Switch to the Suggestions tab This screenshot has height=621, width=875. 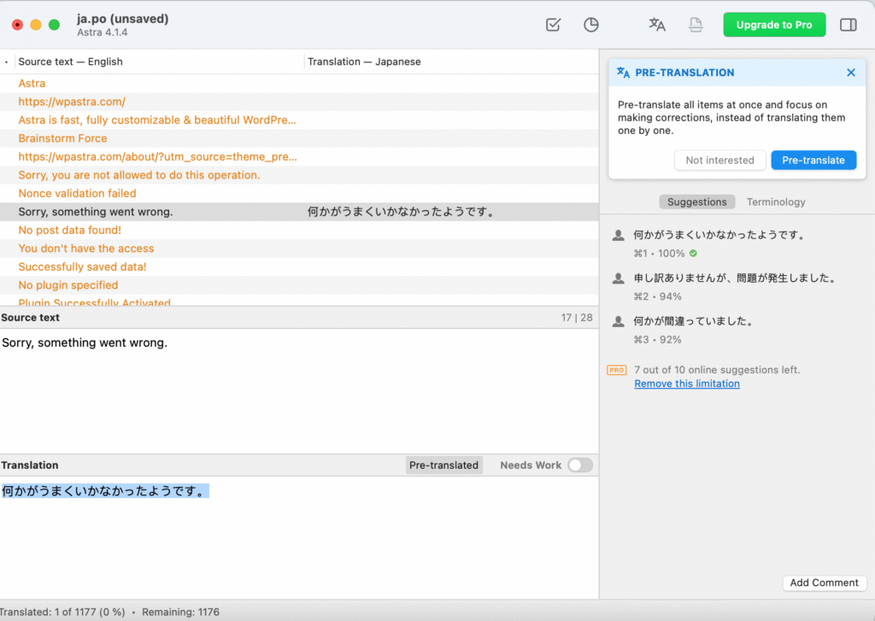coord(697,202)
